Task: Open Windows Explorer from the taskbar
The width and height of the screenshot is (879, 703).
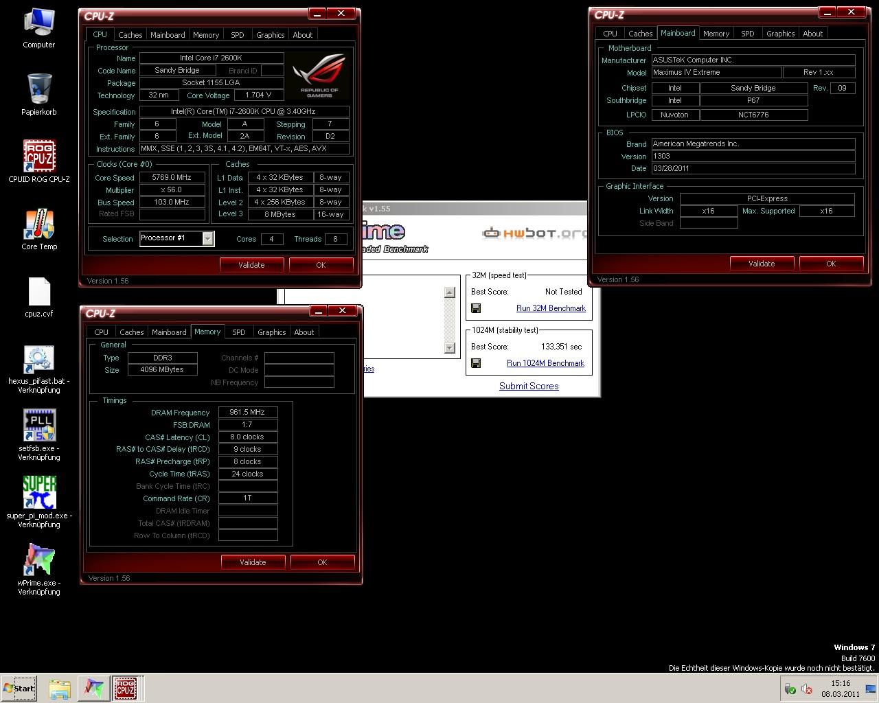Action: (60, 689)
